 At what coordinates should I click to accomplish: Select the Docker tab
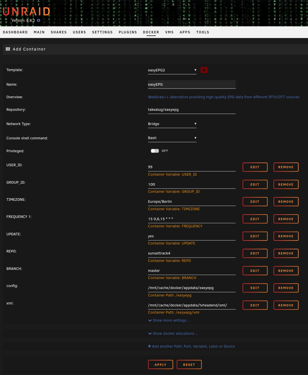[x=151, y=32]
